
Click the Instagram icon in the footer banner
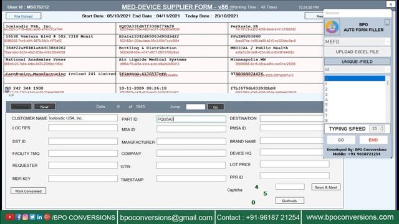click(x=25, y=217)
